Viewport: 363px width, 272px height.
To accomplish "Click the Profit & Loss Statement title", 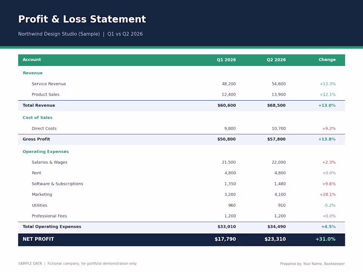I will coord(82,19).
